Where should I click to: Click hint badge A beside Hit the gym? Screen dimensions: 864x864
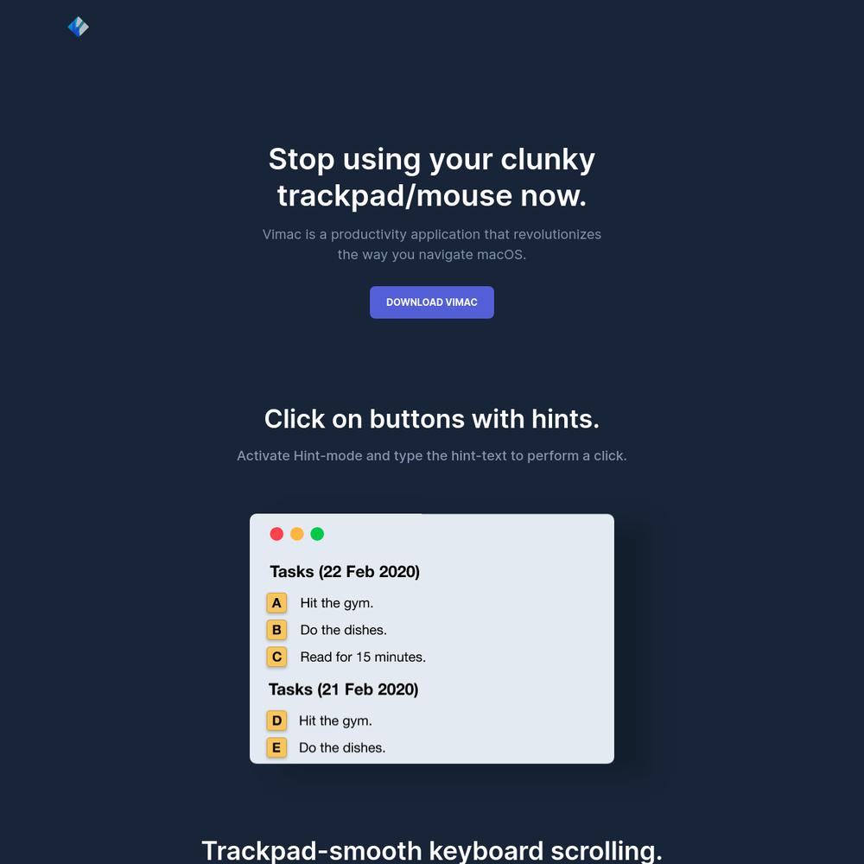click(x=276, y=603)
